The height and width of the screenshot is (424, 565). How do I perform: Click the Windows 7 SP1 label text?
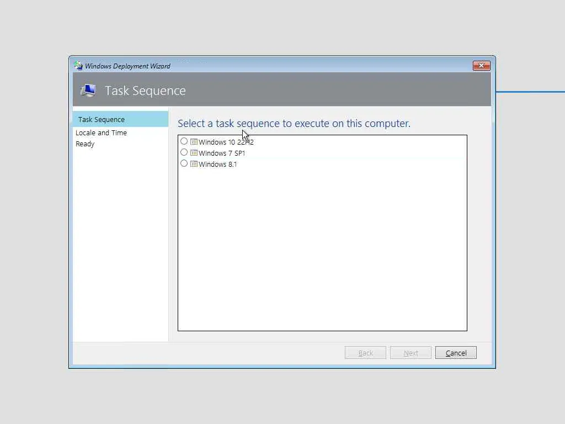(222, 153)
